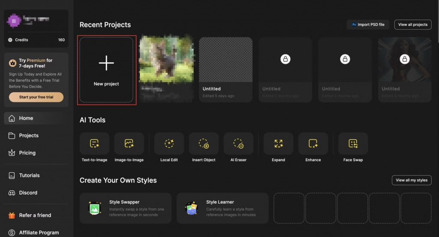Click the Premium crown icon

click(x=12, y=63)
